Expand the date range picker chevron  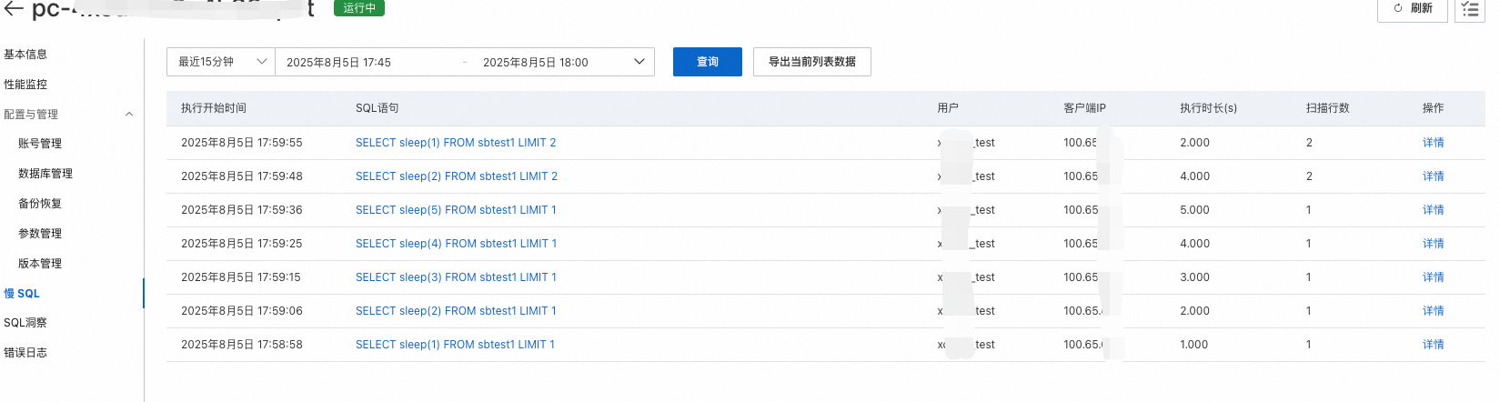[x=639, y=62]
